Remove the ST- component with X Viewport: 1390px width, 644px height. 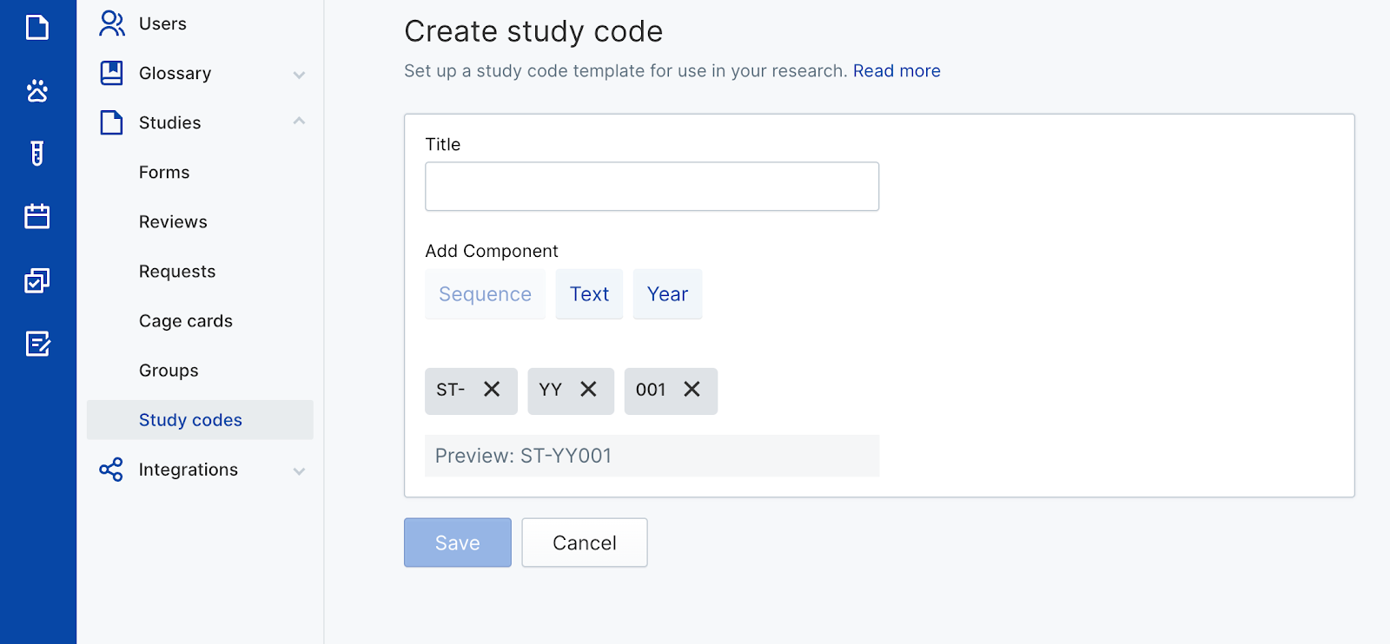click(492, 389)
